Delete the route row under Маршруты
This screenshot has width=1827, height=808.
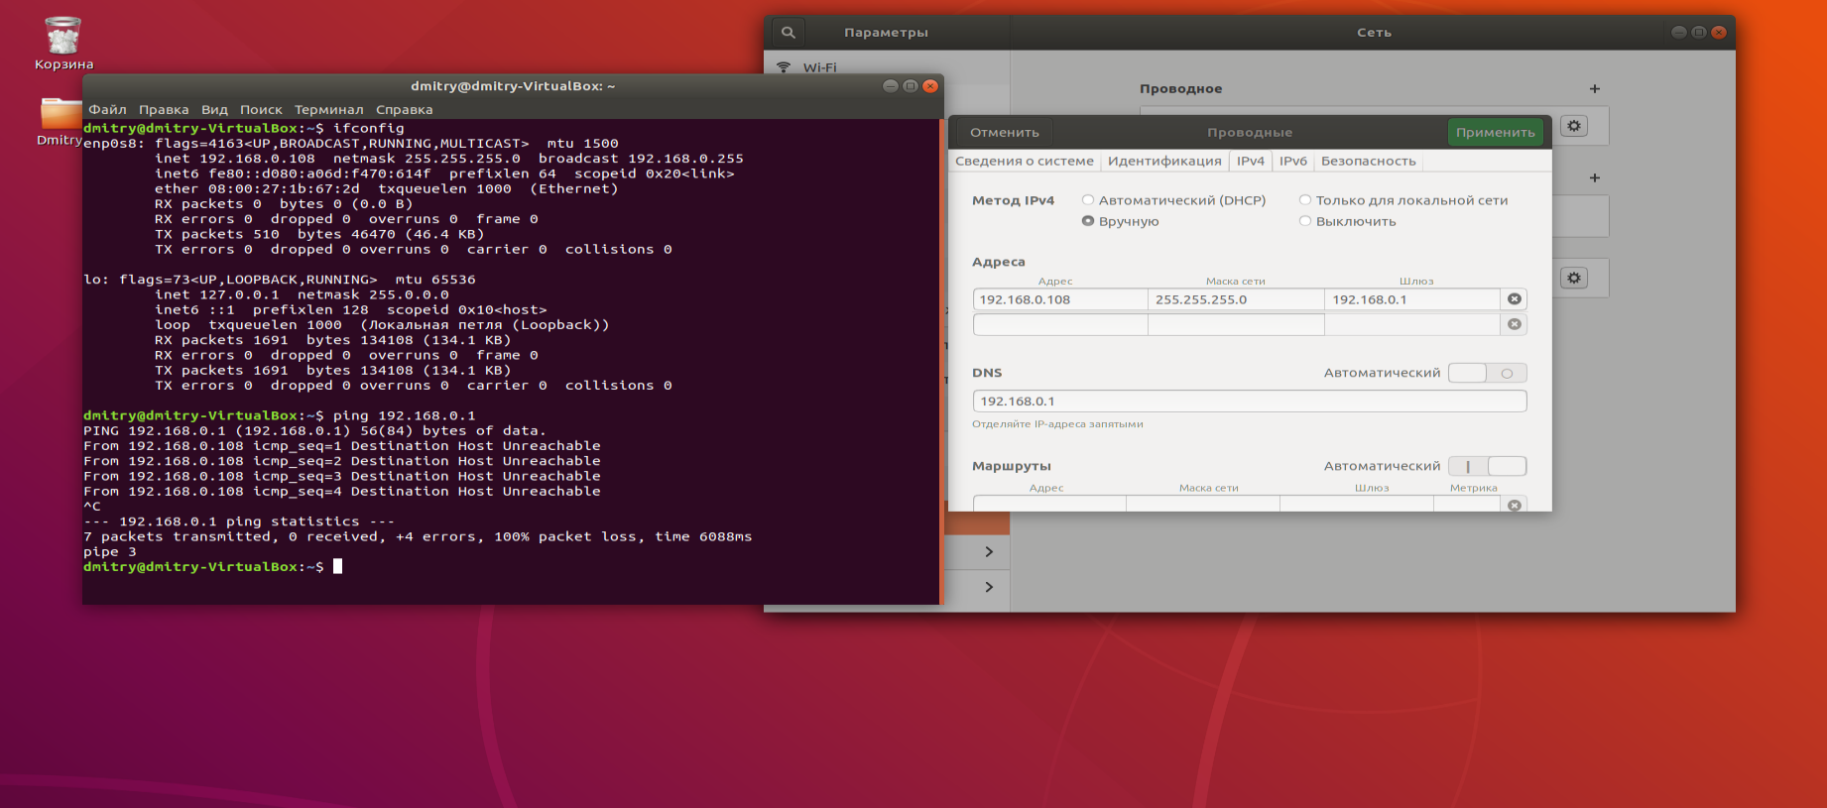(x=1515, y=506)
